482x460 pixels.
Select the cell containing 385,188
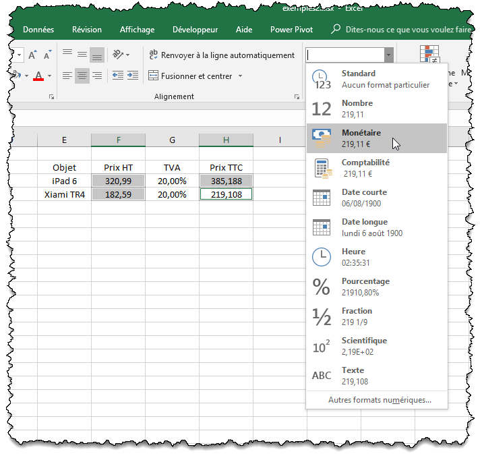point(226,181)
